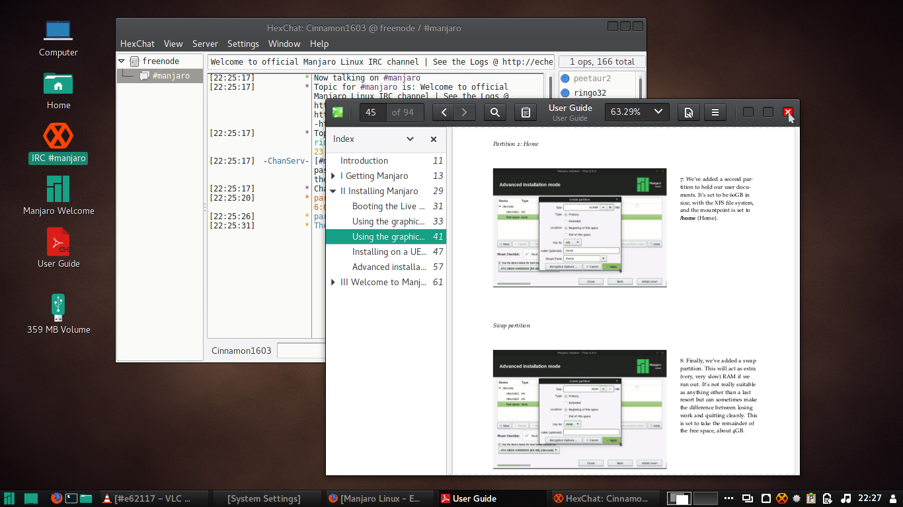This screenshot has width=903, height=507.
Task: Expand the "III Welcome to Manj..." chapter
Action: tap(333, 282)
